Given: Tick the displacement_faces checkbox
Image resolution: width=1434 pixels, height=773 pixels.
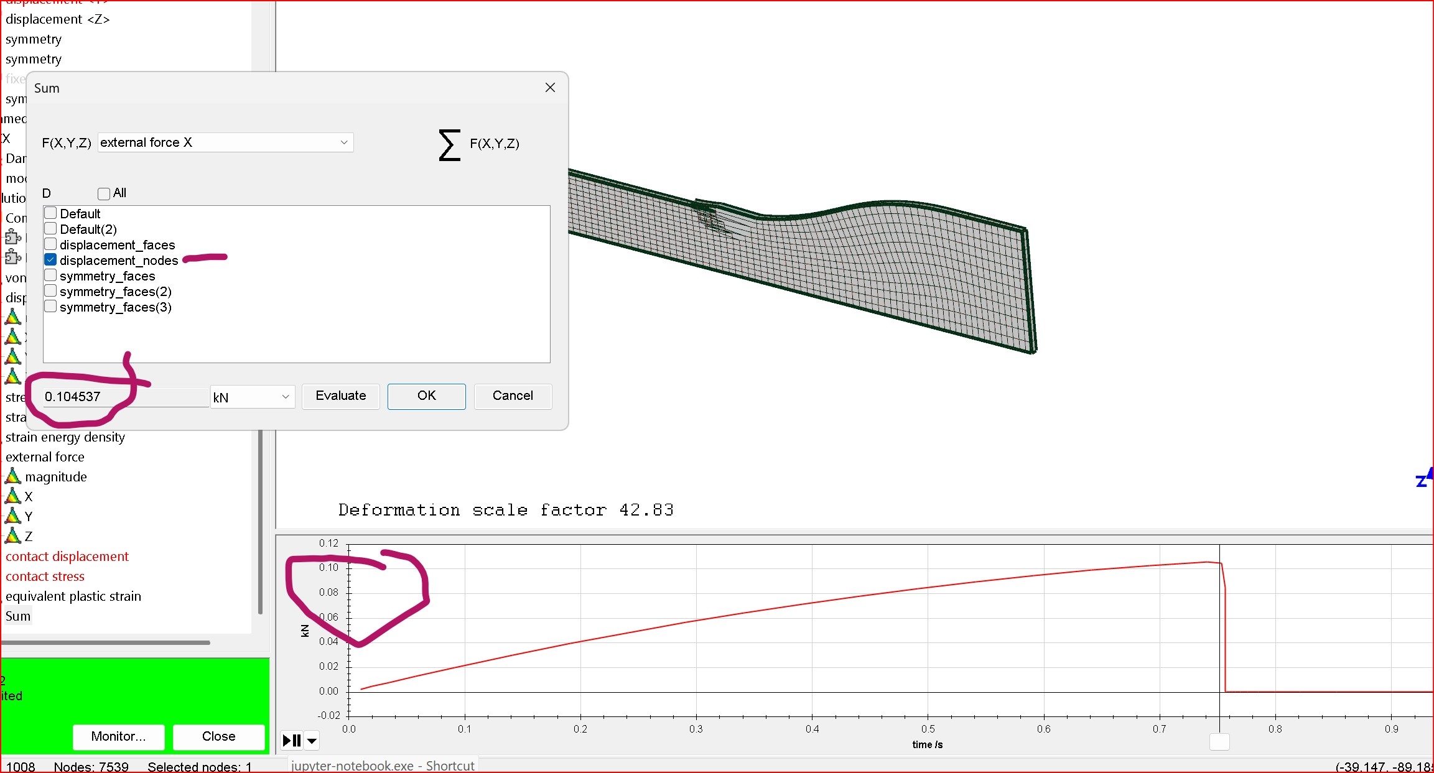Looking at the screenshot, I should click(51, 244).
